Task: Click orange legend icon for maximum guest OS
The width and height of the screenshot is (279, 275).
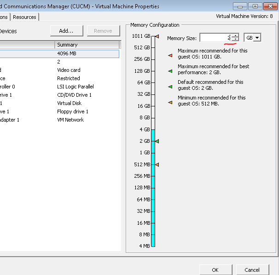Action: [170, 56]
